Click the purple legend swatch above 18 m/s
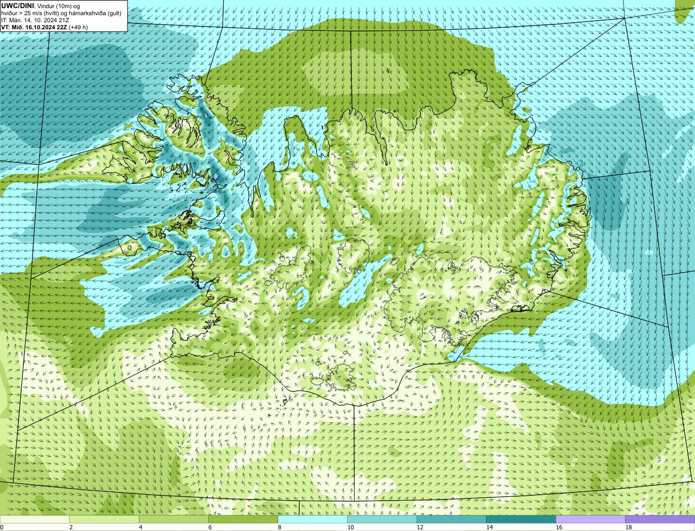695x531 pixels. [x=660, y=519]
